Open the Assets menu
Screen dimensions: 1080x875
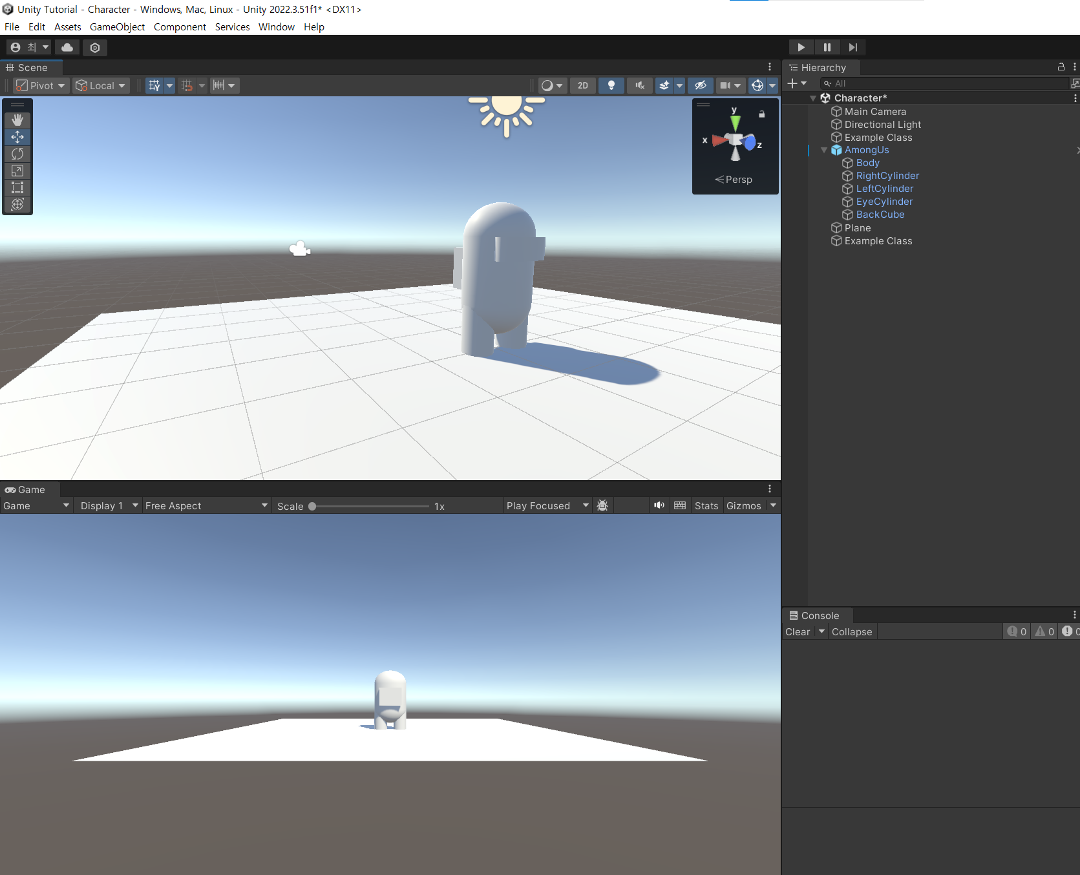click(x=68, y=26)
